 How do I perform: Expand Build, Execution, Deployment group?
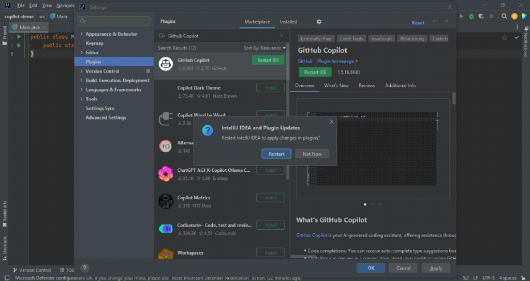81,80
